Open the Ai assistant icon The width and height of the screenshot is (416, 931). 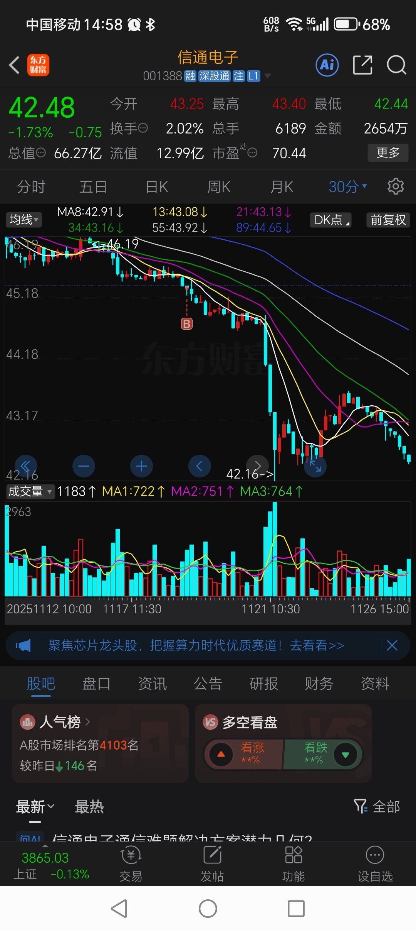[327, 65]
